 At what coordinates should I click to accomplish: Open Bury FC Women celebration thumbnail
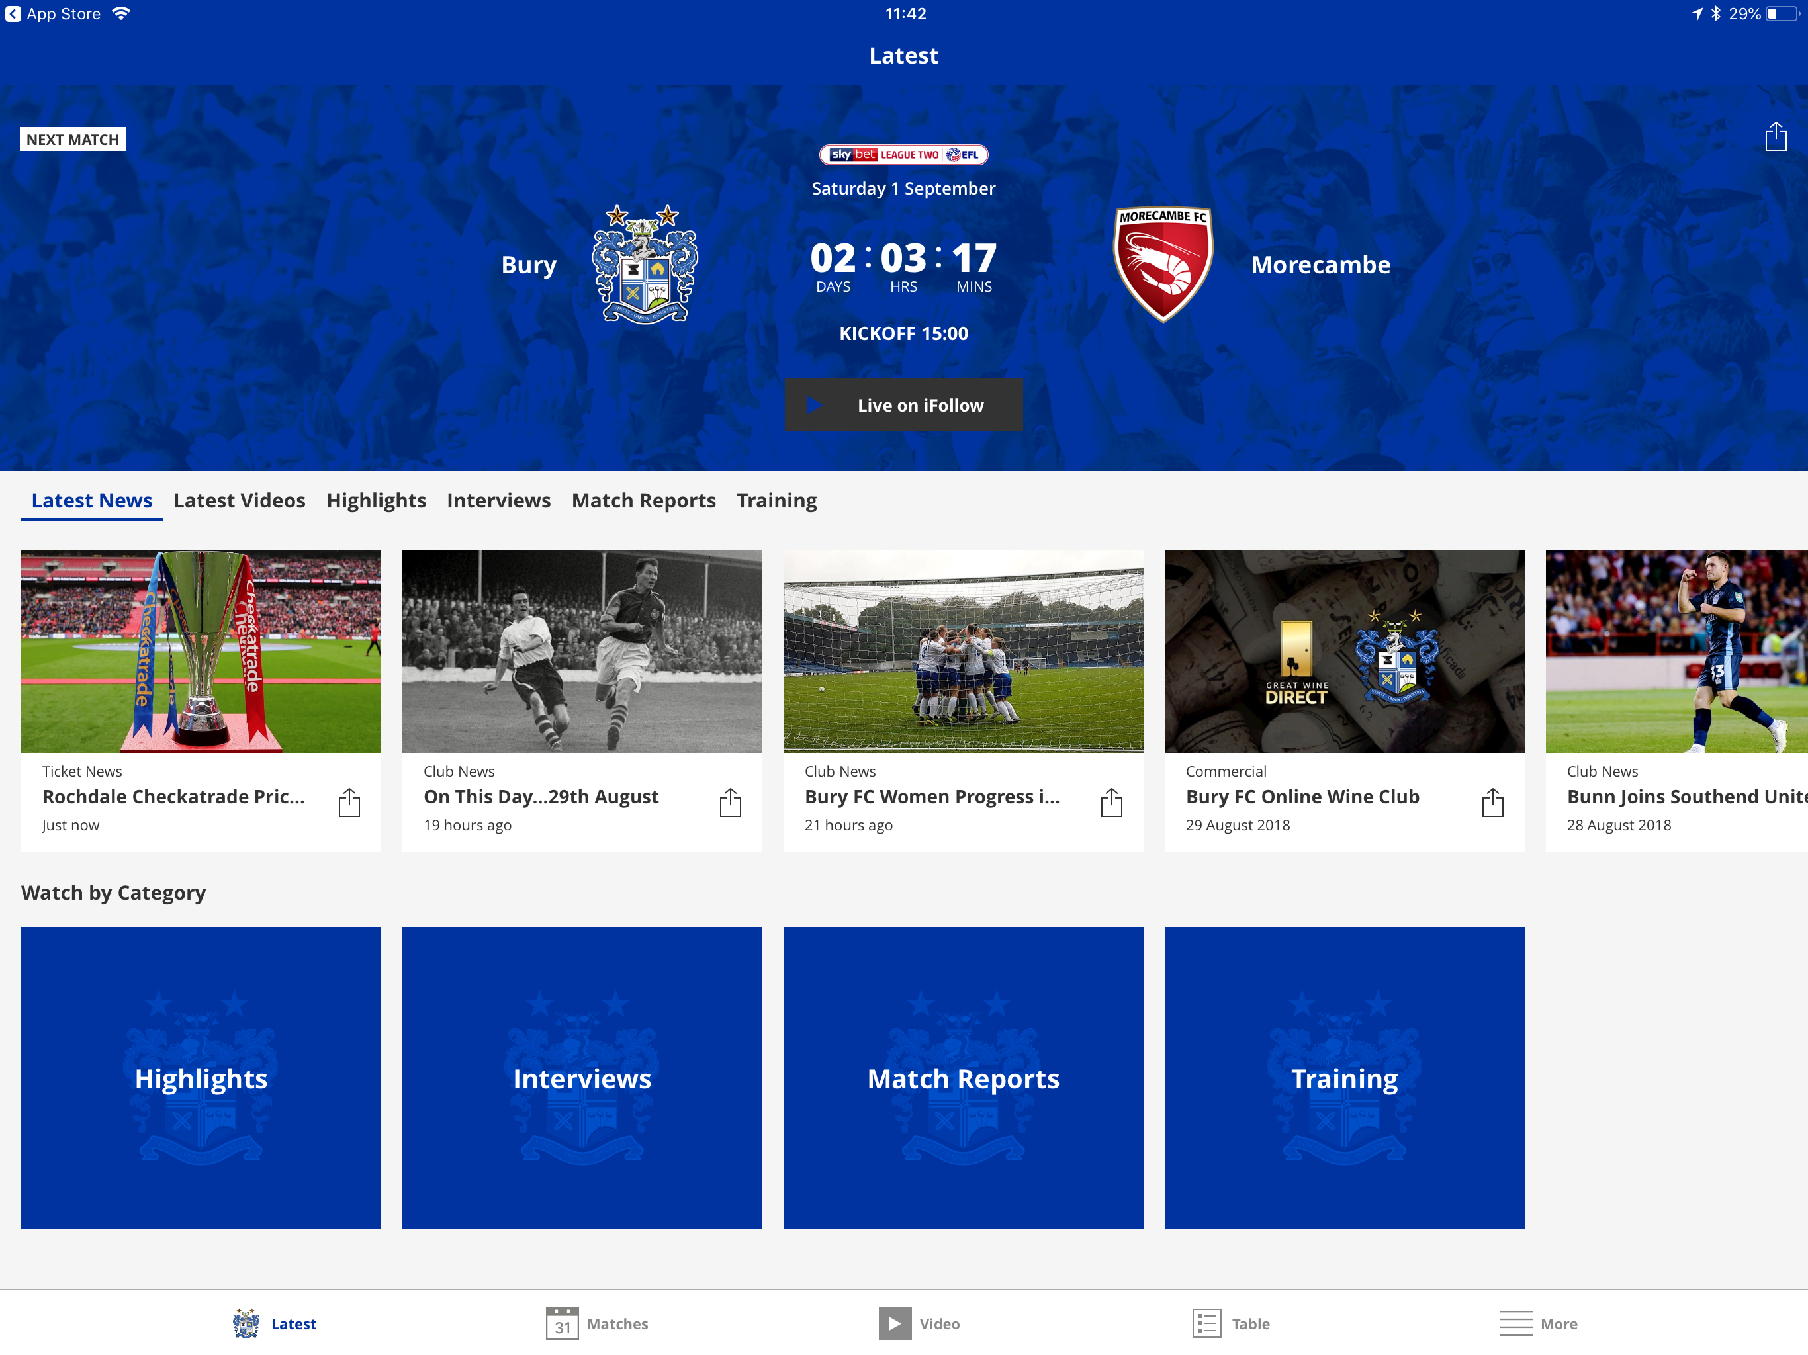[963, 651]
